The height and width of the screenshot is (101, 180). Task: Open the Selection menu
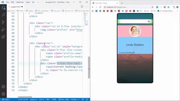pyautogui.click(x=20, y=2)
